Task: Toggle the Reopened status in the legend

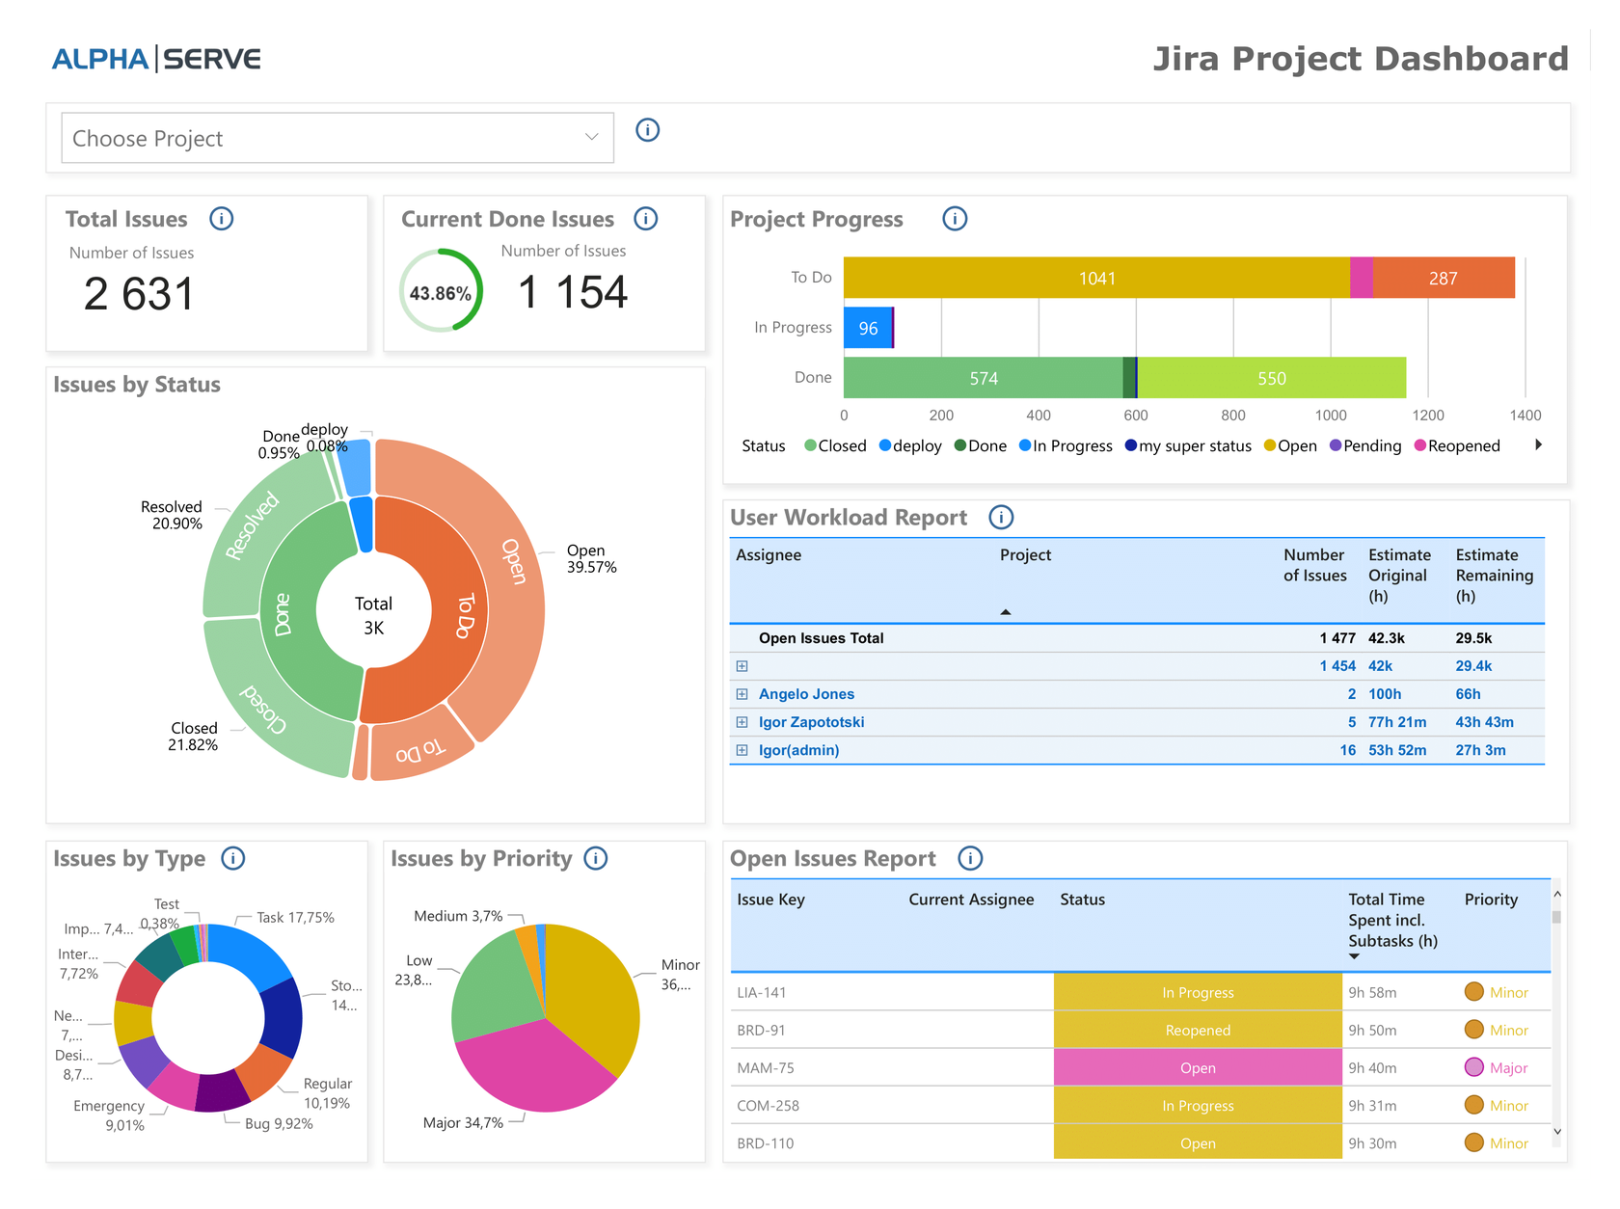Action: click(1456, 445)
